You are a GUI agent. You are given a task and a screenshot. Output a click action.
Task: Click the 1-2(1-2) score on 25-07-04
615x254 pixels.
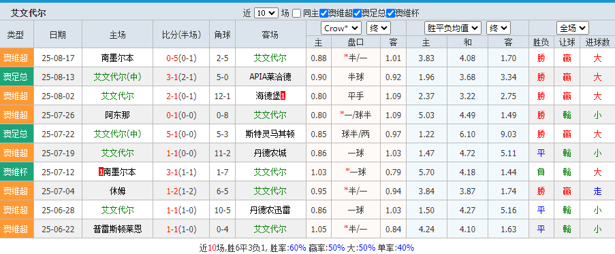pyautogui.click(x=181, y=191)
